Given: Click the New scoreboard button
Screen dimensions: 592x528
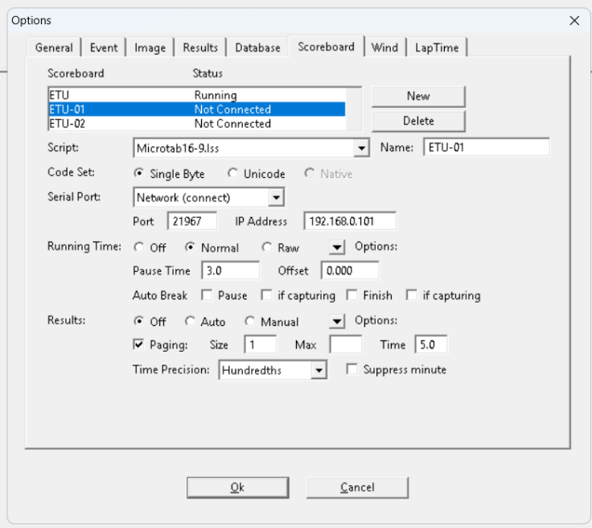Looking at the screenshot, I should pyautogui.click(x=418, y=96).
